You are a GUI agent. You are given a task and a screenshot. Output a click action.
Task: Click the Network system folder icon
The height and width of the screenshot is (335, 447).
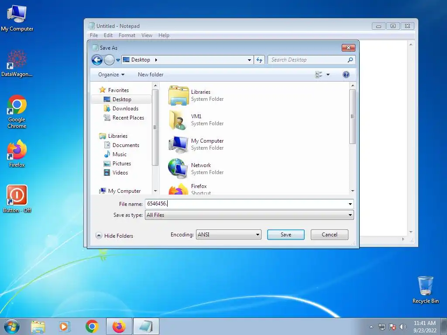click(178, 169)
